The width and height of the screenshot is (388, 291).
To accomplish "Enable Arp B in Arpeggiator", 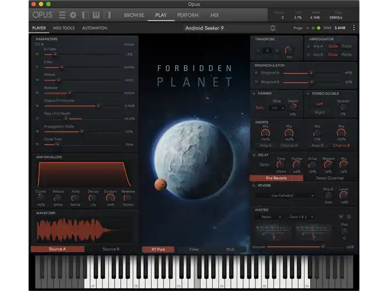I will 308,55.
